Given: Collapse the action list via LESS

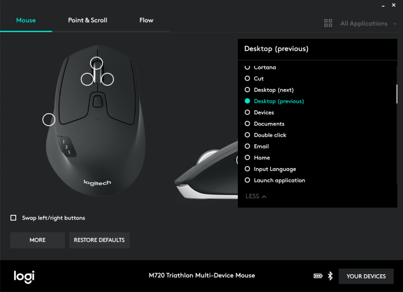Looking at the screenshot, I should (255, 196).
